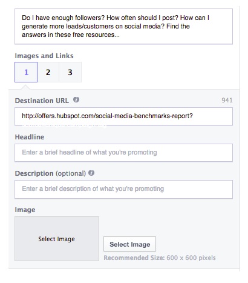Viewport: 248px width, 283px height.
Task: Click the Image section label
Action: [25, 210]
